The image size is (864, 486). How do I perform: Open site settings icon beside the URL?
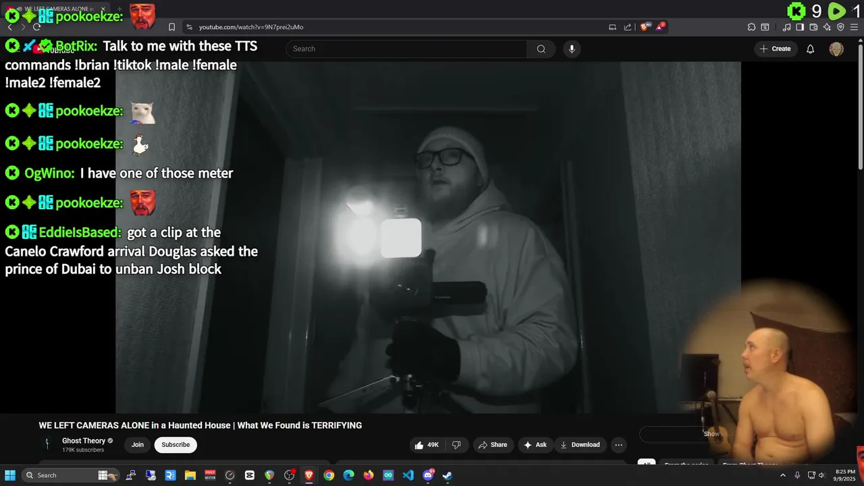coord(189,27)
